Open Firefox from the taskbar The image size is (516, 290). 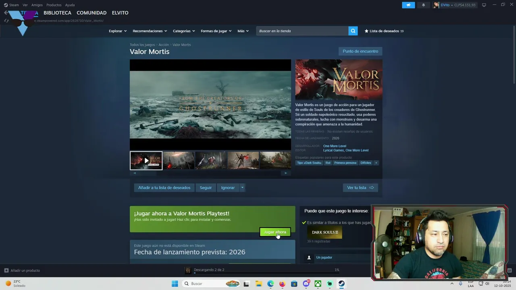(x=282, y=284)
